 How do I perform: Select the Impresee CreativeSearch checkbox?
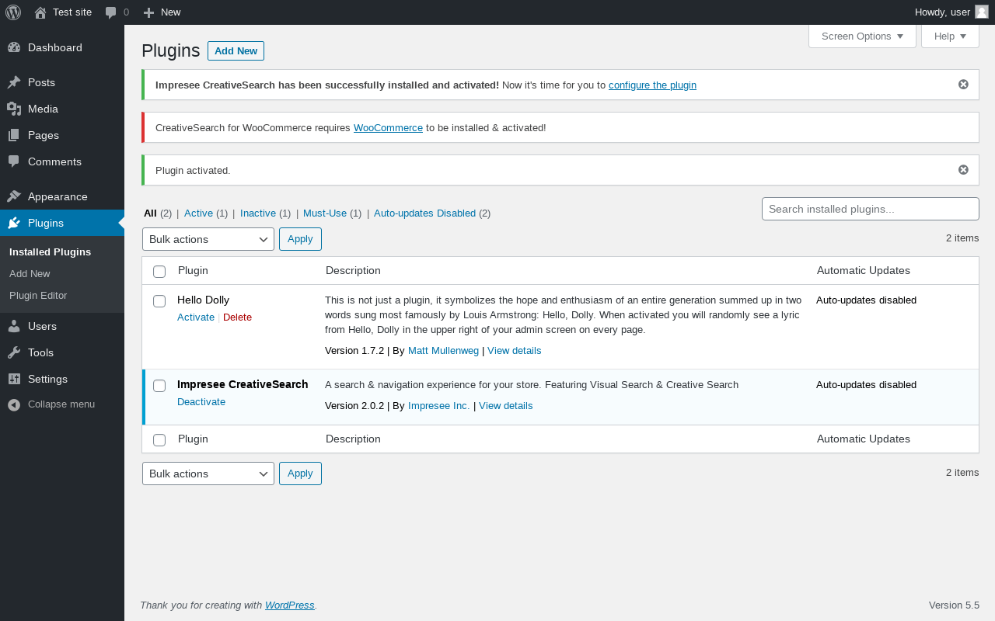click(x=159, y=386)
